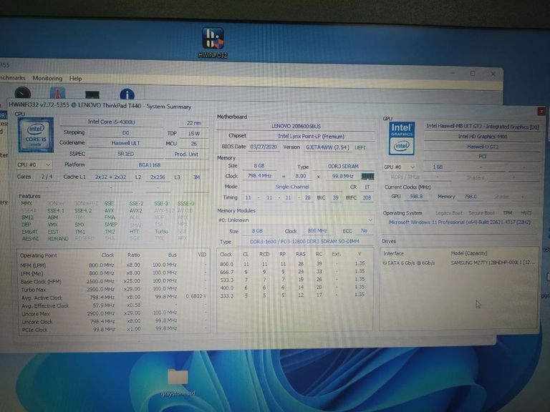Click the UEFI label
The height and width of the screenshot is (412, 550).
(360, 147)
